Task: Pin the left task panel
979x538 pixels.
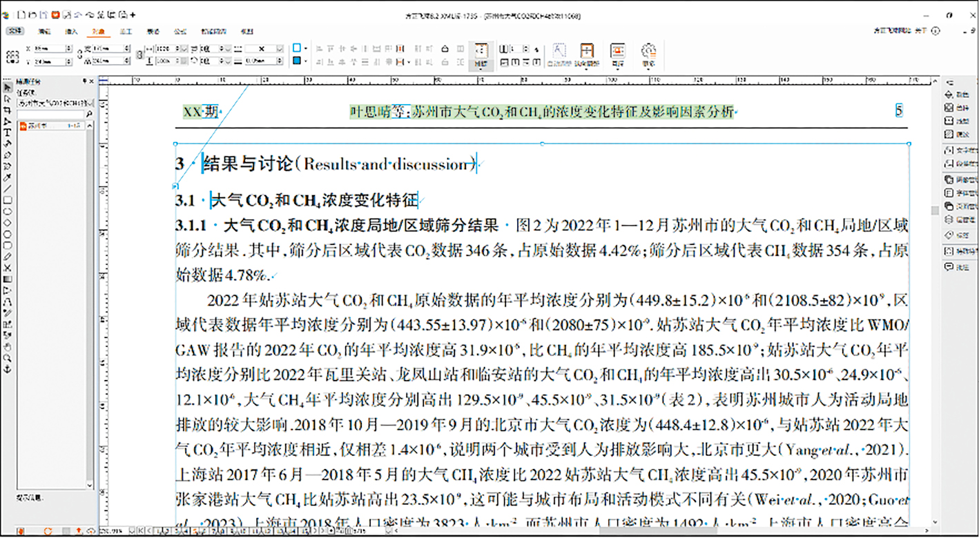Action: pos(84,81)
